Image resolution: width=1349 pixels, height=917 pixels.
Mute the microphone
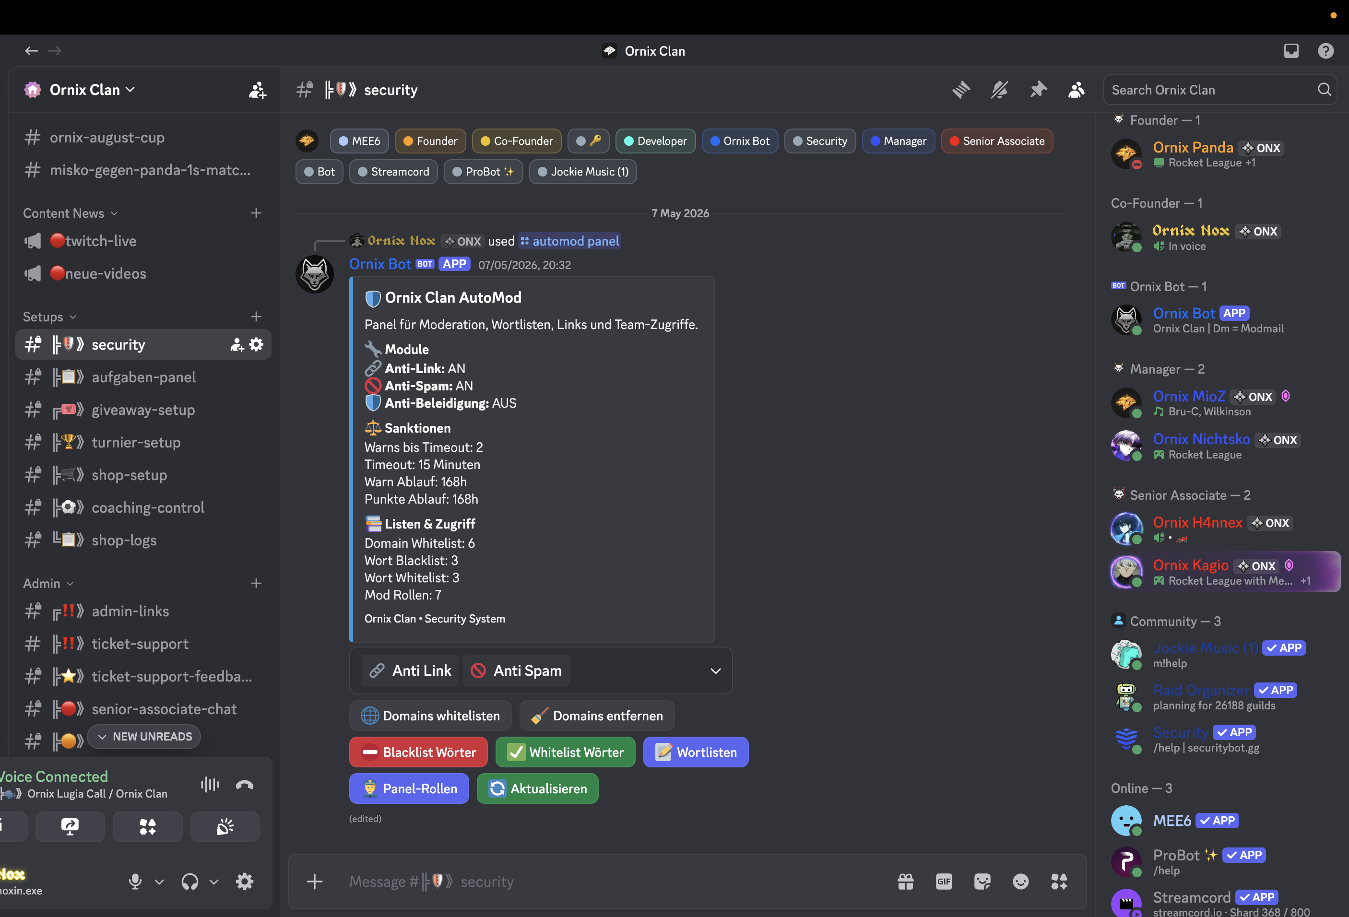[135, 882]
